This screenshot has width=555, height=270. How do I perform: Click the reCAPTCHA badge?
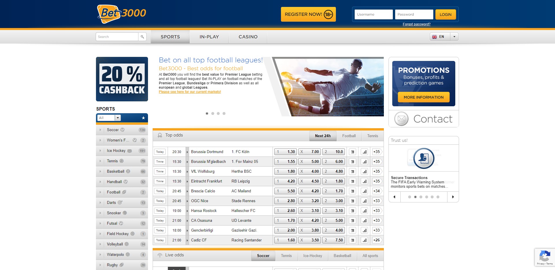(x=545, y=257)
